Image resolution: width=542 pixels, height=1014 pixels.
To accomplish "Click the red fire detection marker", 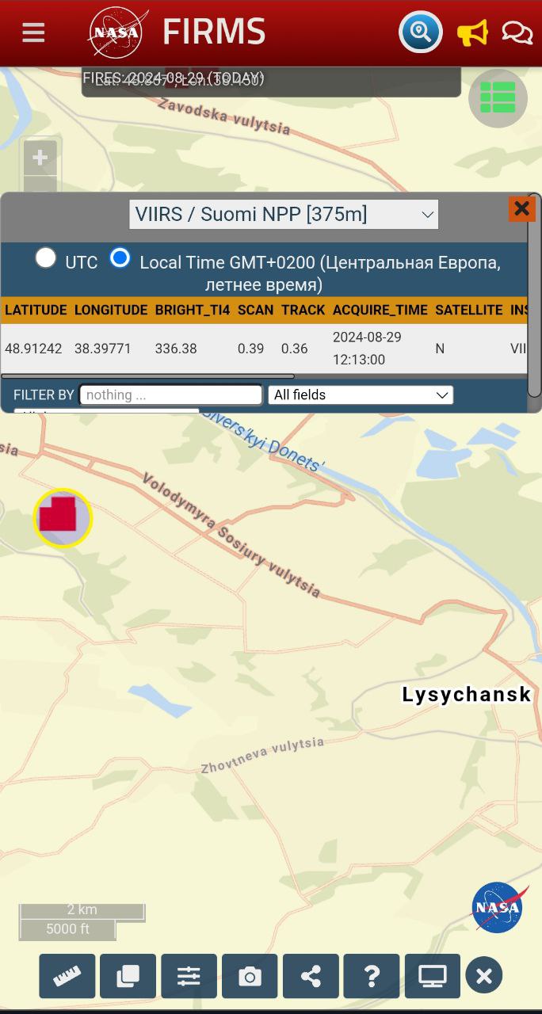I will point(59,514).
